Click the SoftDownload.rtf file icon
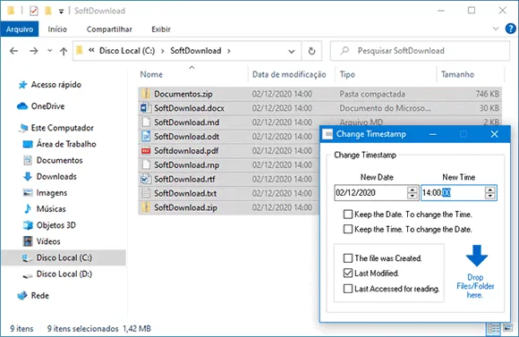The height and width of the screenshot is (337, 519). [146, 179]
